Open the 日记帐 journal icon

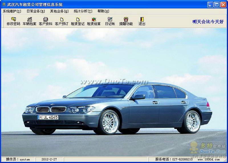pos(110,19)
